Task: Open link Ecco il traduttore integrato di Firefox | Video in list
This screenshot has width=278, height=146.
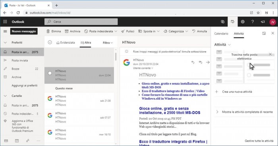Action: 173,91
